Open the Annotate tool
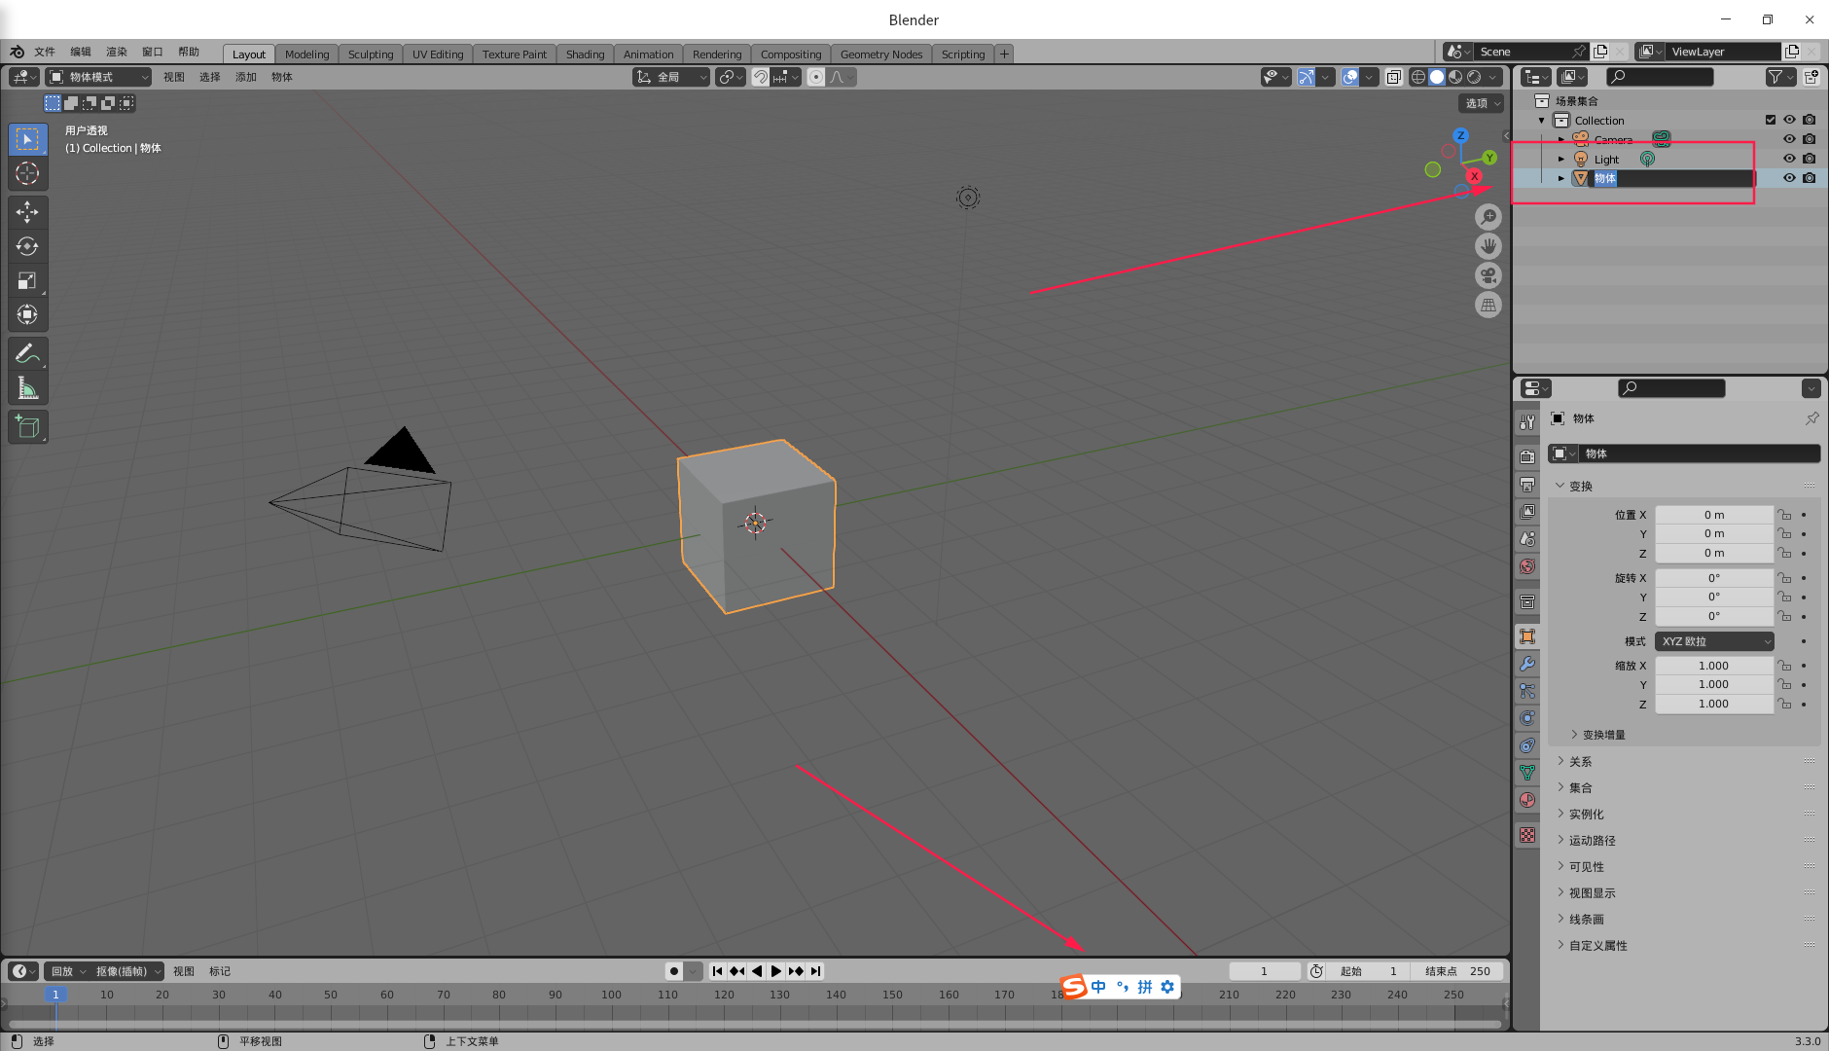This screenshot has width=1829, height=1051. coord(28,352)
